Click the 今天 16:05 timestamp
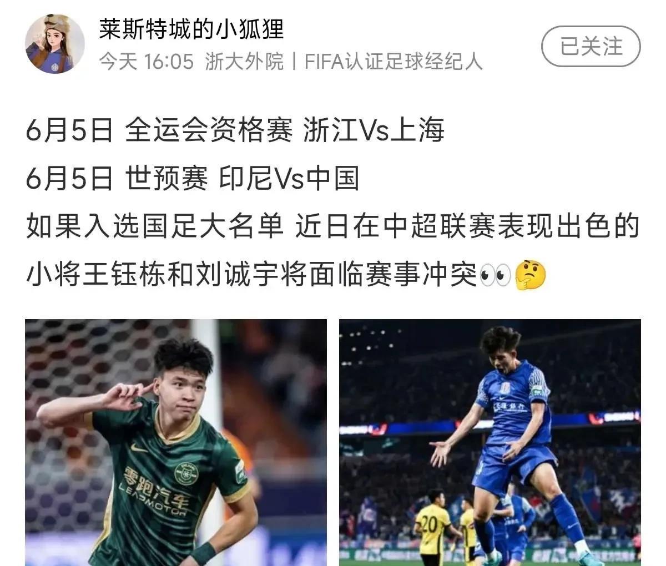The height and width of the screenshot is (566, 666). click(x=147, y=62)
